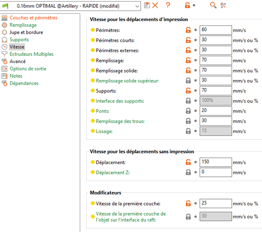Click the search magnifier icon in toolbar
The image size is (262, 232).
click(213, 5)
